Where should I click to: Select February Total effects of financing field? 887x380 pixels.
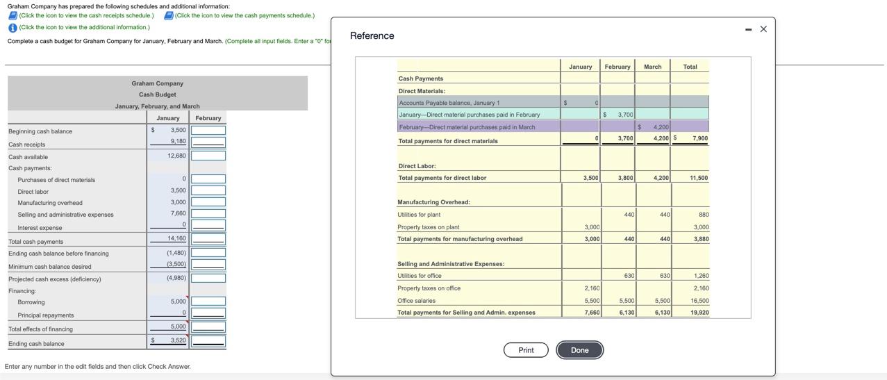point(208,327)
